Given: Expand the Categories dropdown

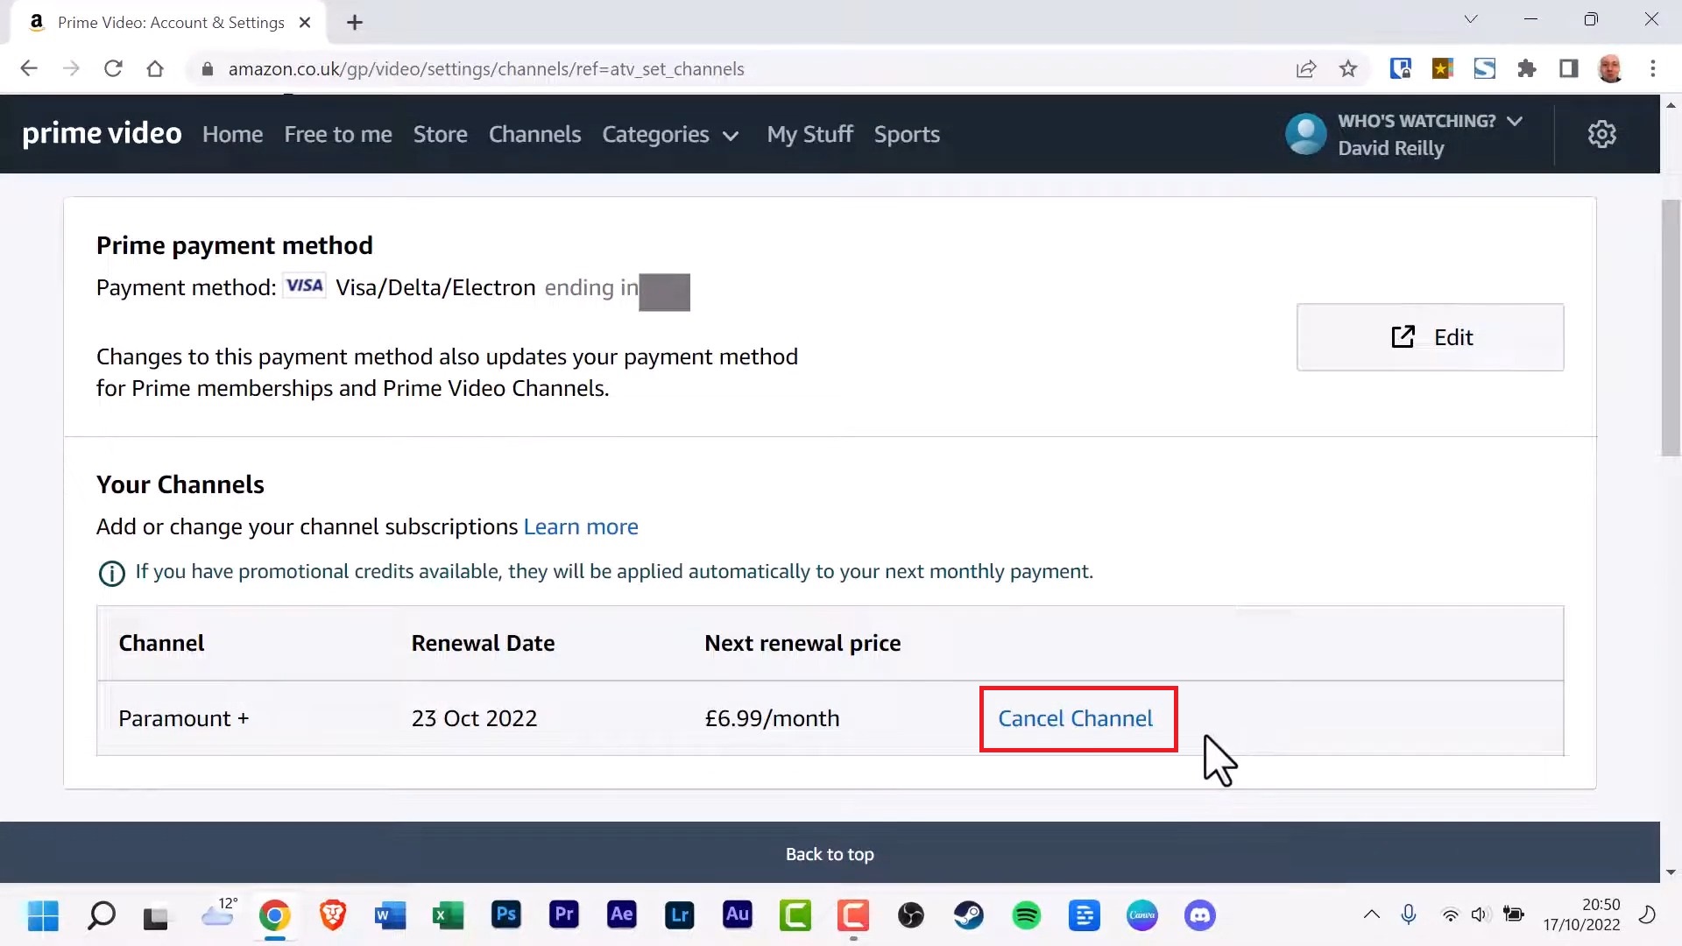Looking at the screenshot, I should (x=670, y=135).
